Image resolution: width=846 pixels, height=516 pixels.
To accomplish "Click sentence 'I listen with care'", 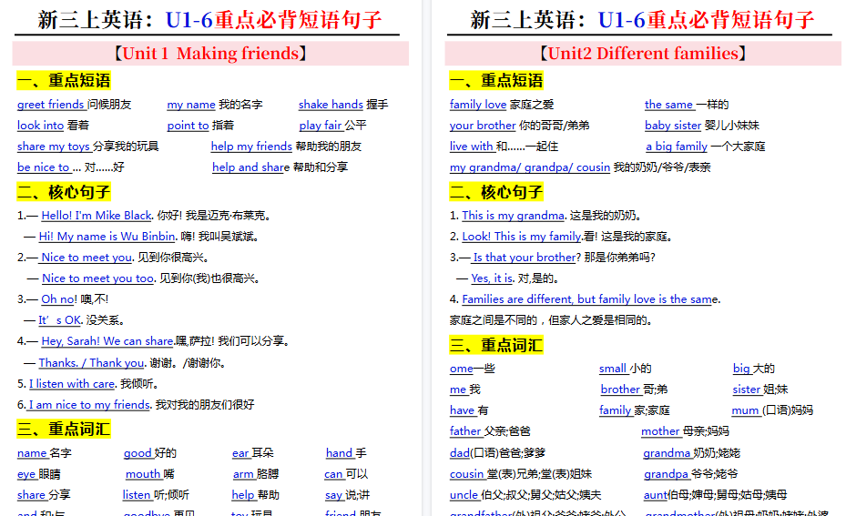I will [x=72, y=383].
